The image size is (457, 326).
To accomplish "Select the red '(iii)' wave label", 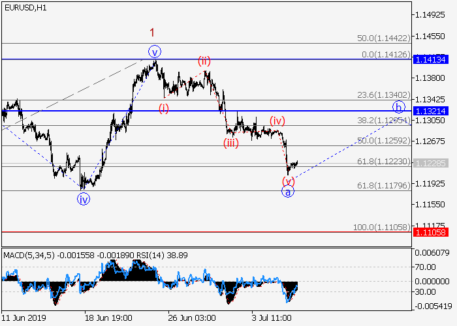I will [231, 143].
